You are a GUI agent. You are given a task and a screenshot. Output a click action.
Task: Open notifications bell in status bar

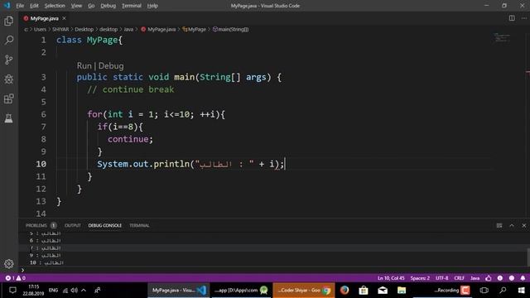click(x=523, y=278)
